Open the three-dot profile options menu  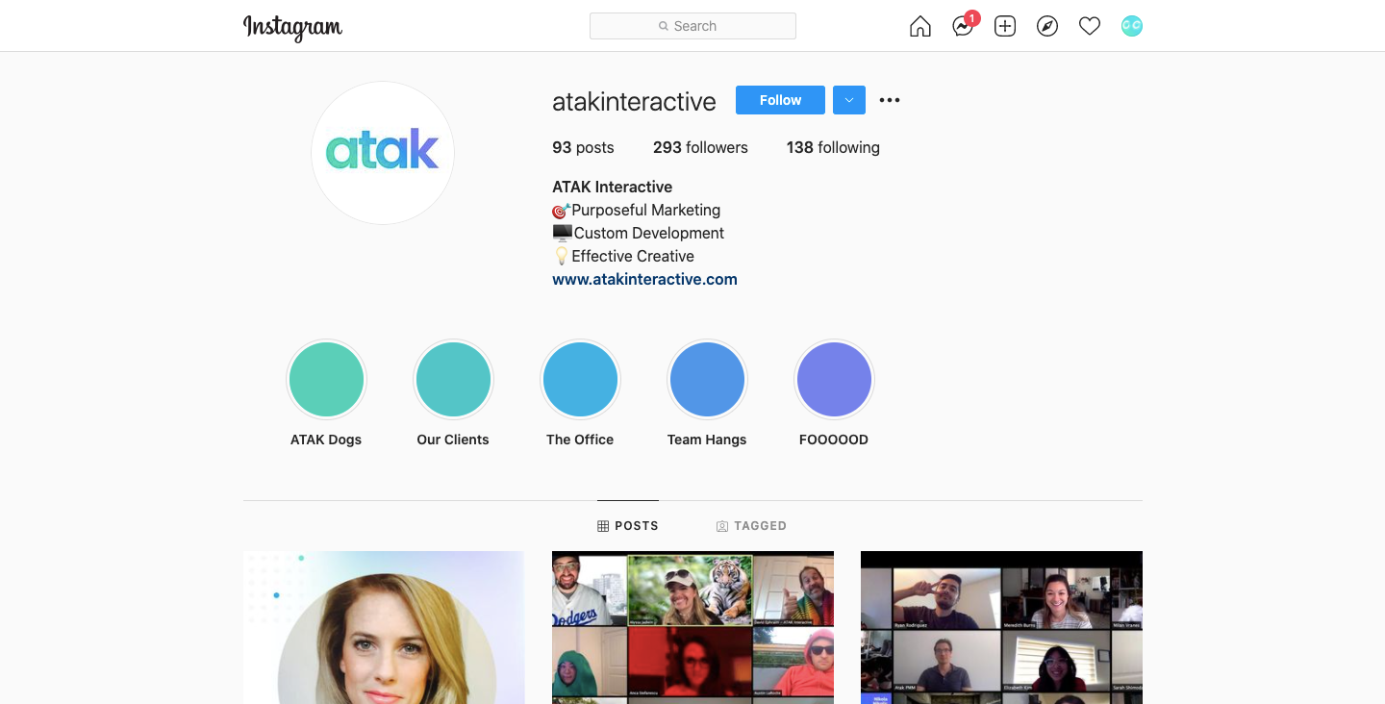pyautogui.click(x=890, y=100)
